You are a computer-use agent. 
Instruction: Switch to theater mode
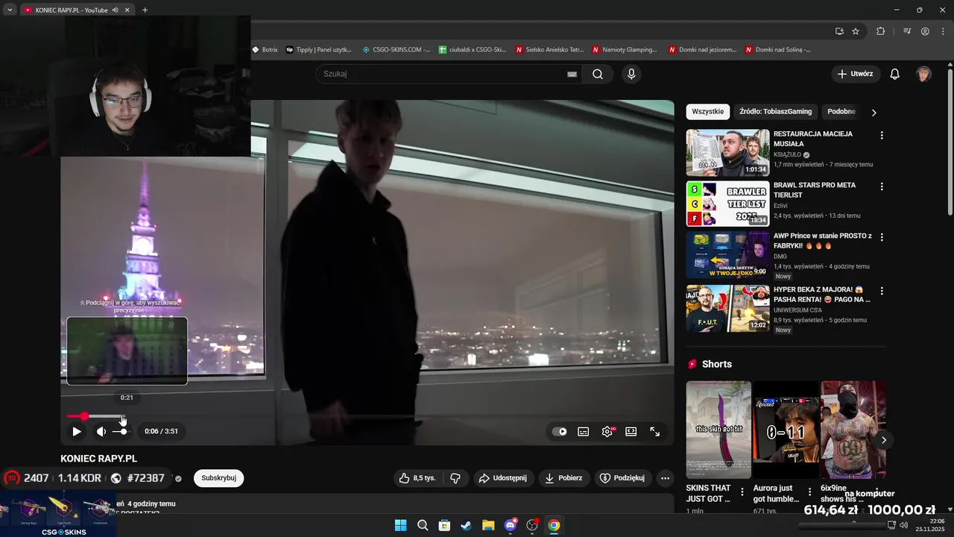click(631, 431)
